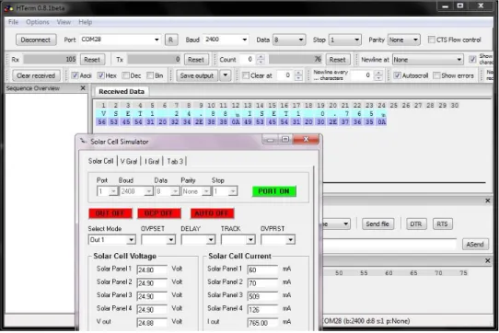
Task: Disable the Autoscroll checkbox
Action: click(x=397, y=75)
